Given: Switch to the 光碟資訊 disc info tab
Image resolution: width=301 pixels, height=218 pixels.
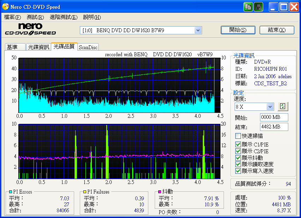Looking at the screenshot, I should point(39,47).
